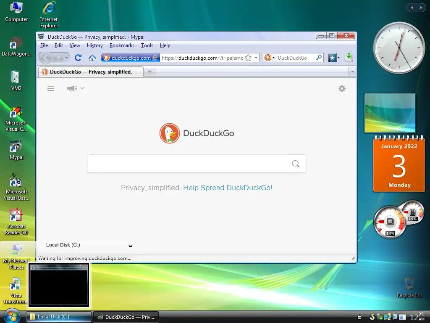Open the DuckDuckGo hamburger menu
Screen dimensions: 430x323
[50, 88]
